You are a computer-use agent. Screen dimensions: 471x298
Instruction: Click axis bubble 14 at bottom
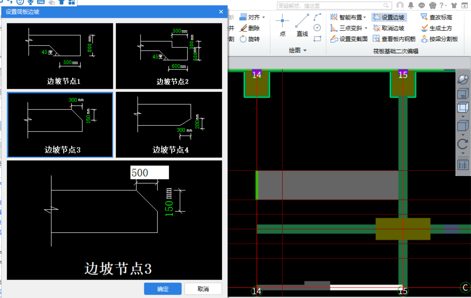256,291
